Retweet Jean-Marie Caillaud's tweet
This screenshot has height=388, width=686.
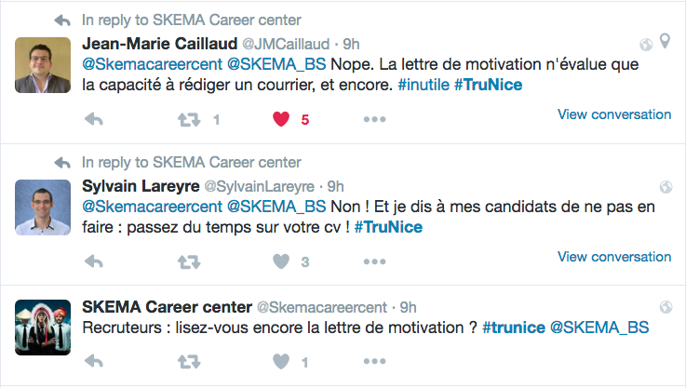pos(189,119)
